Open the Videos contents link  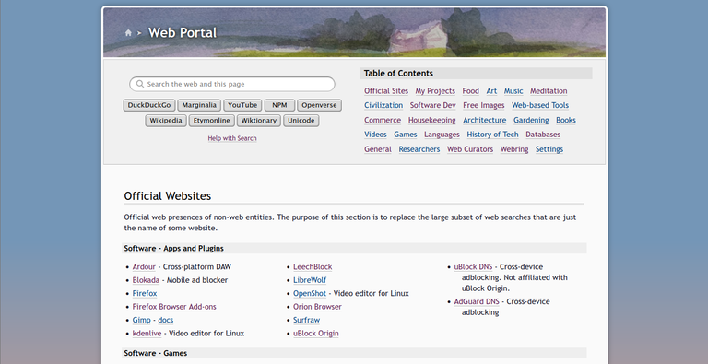[x=375, y=135]
